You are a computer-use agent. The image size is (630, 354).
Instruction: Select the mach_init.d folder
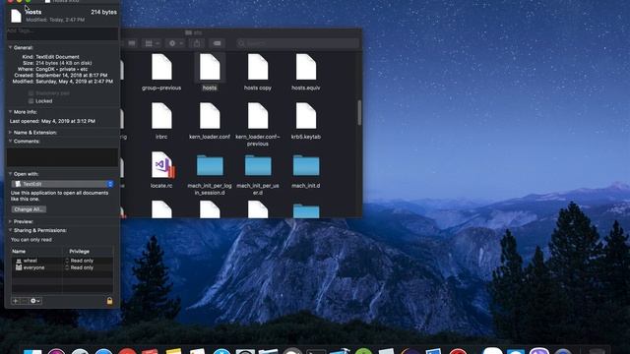click(306, 165)
